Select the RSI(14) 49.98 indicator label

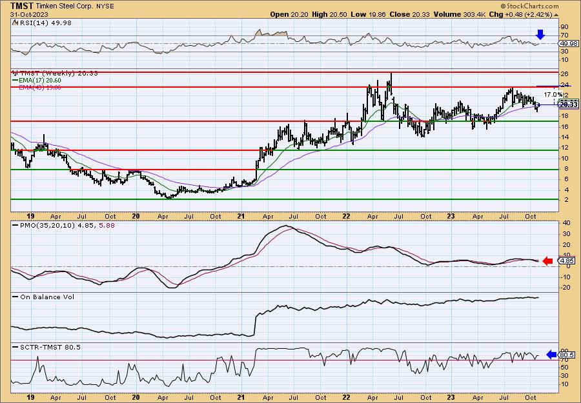45,23
